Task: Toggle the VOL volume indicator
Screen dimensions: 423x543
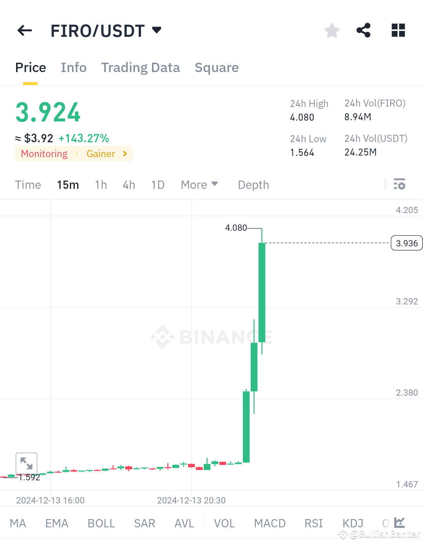Action: 224,523
